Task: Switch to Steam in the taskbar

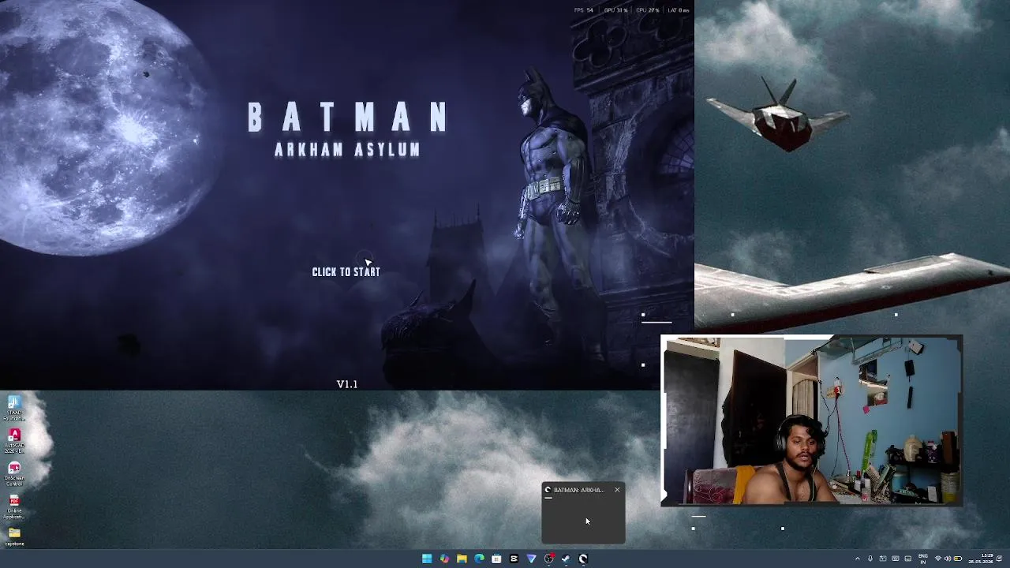Action: point(566,559)
